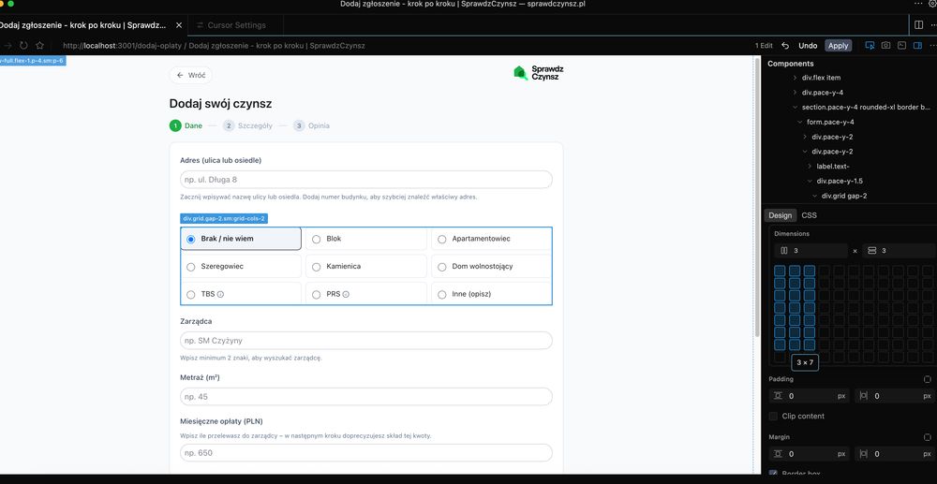Click the Apply button

tap(838, 45)
